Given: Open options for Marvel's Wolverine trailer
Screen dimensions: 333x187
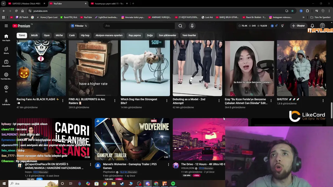Looking at the screenshot, I should pos(168,164).
